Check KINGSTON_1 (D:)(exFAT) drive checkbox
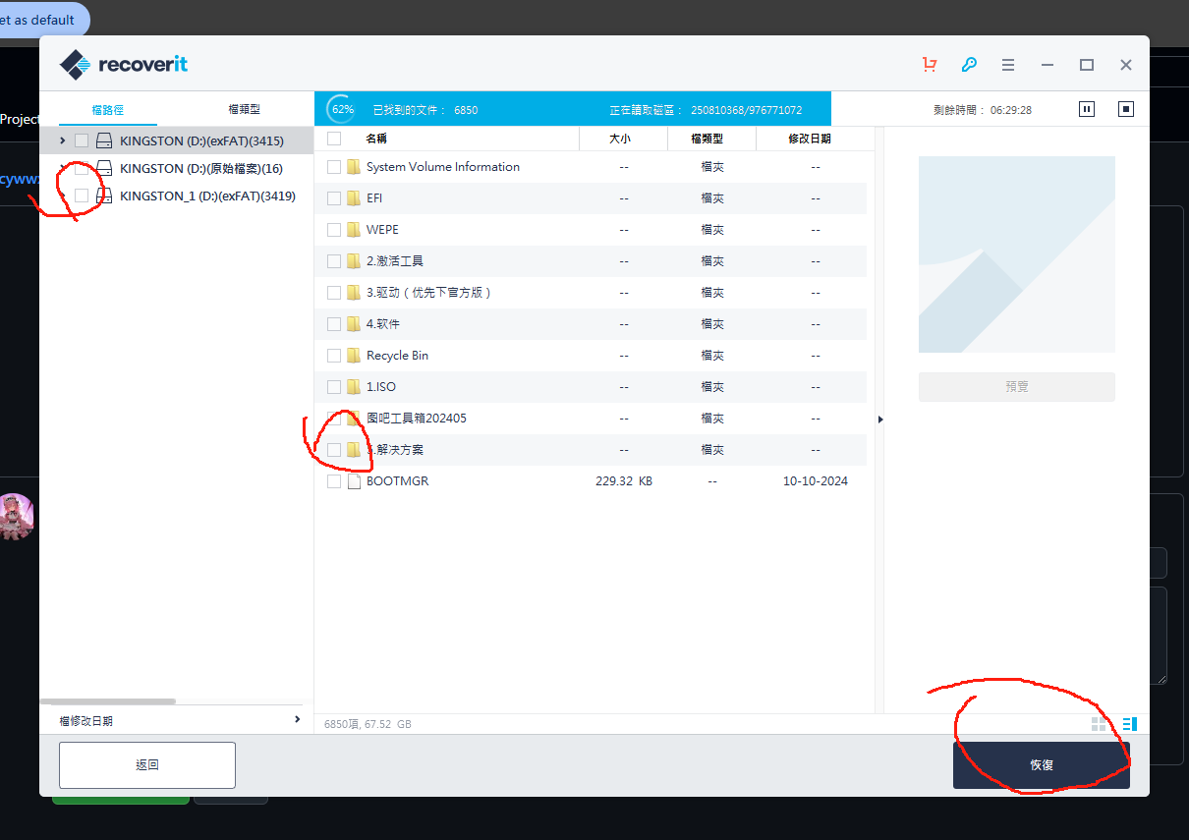Viewport: 1189px width, 840px height. [x=82, y=196]
